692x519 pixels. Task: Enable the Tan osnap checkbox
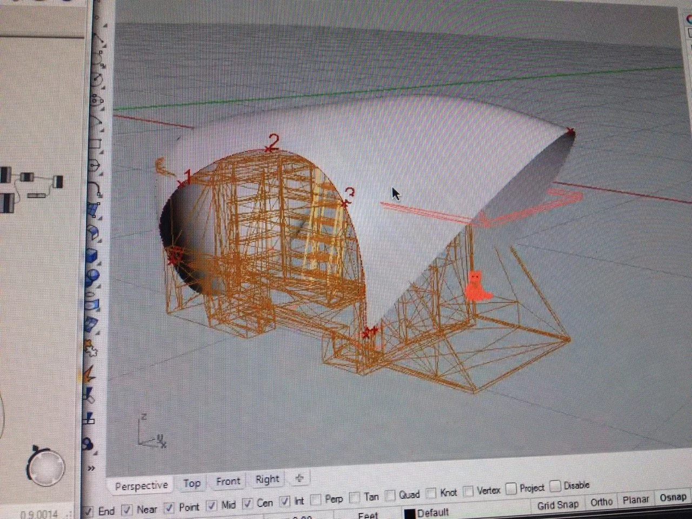click(x=355, y=497)
